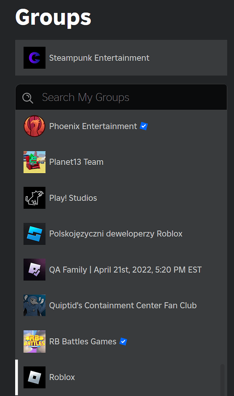Click the Quiptid's plague doctor avatar icon
This screenshot has width=234, height=396.
click(34, 306)
